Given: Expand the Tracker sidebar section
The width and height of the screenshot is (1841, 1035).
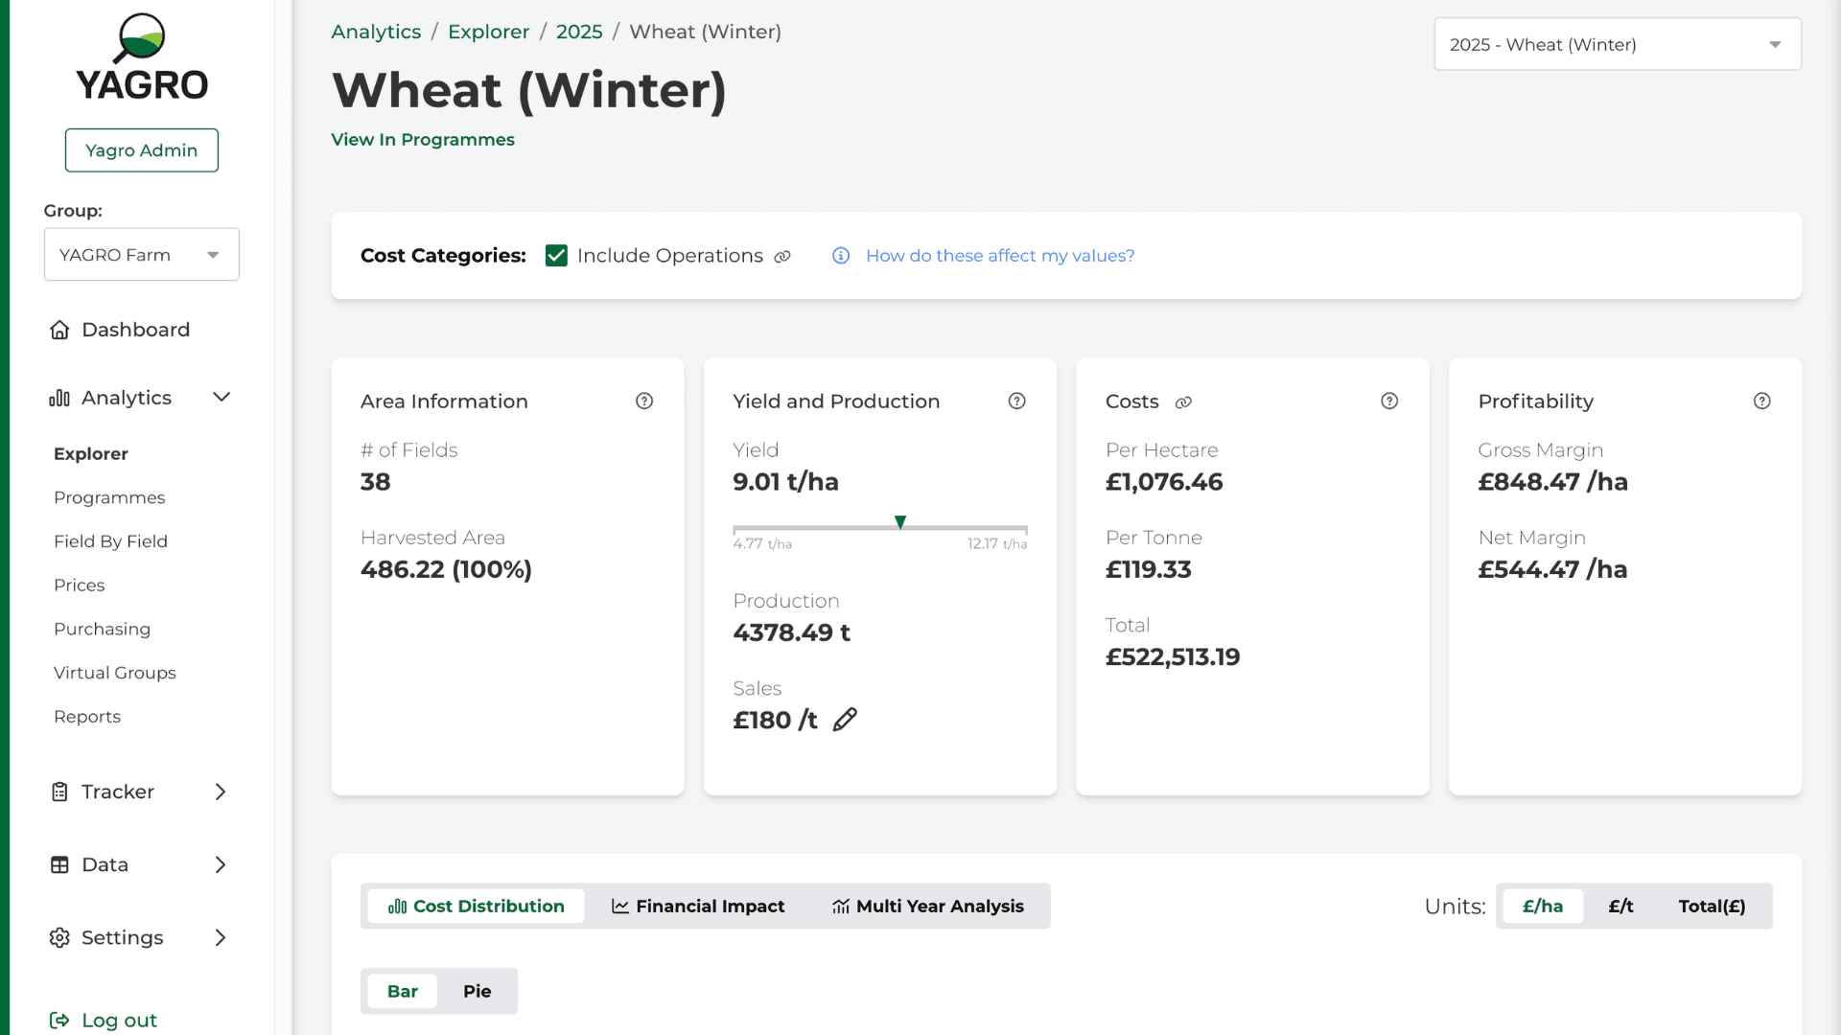Looking at the screenshot, I should [141, 792].
